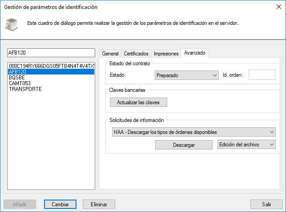Click the AFB120 name text field
The image size is (286, 212).
pos(51,53)
